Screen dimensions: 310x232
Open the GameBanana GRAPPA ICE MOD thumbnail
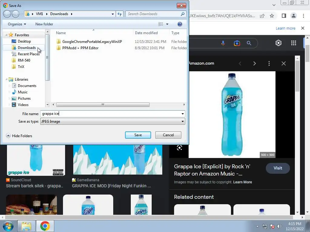pyautogui.click(x=118, y=160)
